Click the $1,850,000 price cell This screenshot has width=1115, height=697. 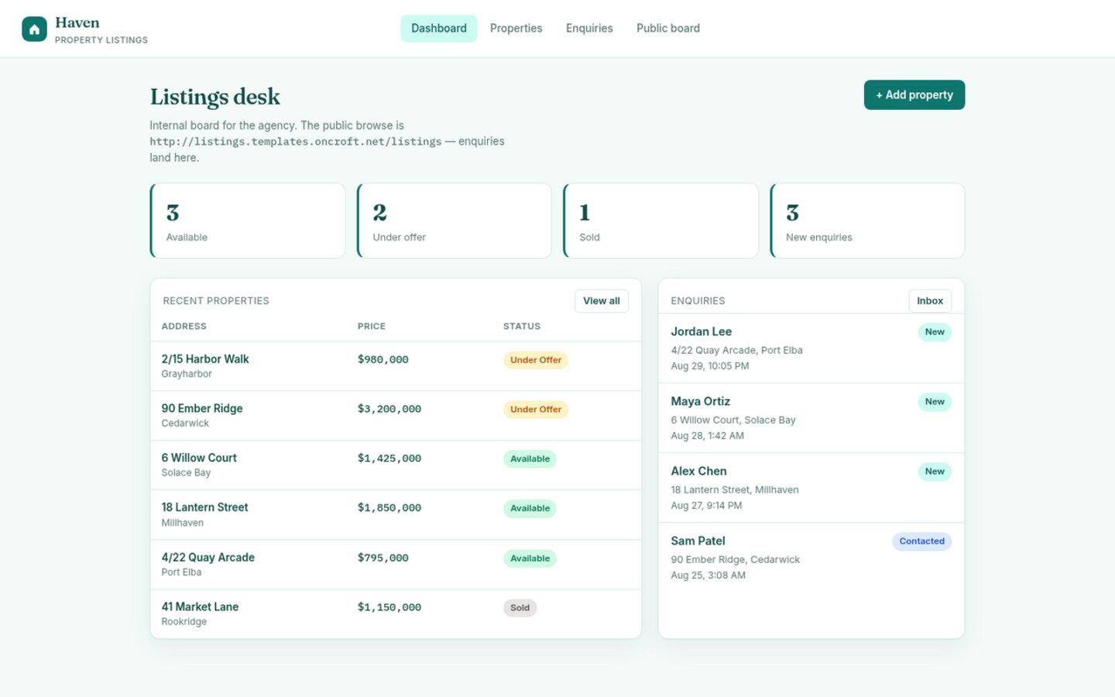click(389, 508)
